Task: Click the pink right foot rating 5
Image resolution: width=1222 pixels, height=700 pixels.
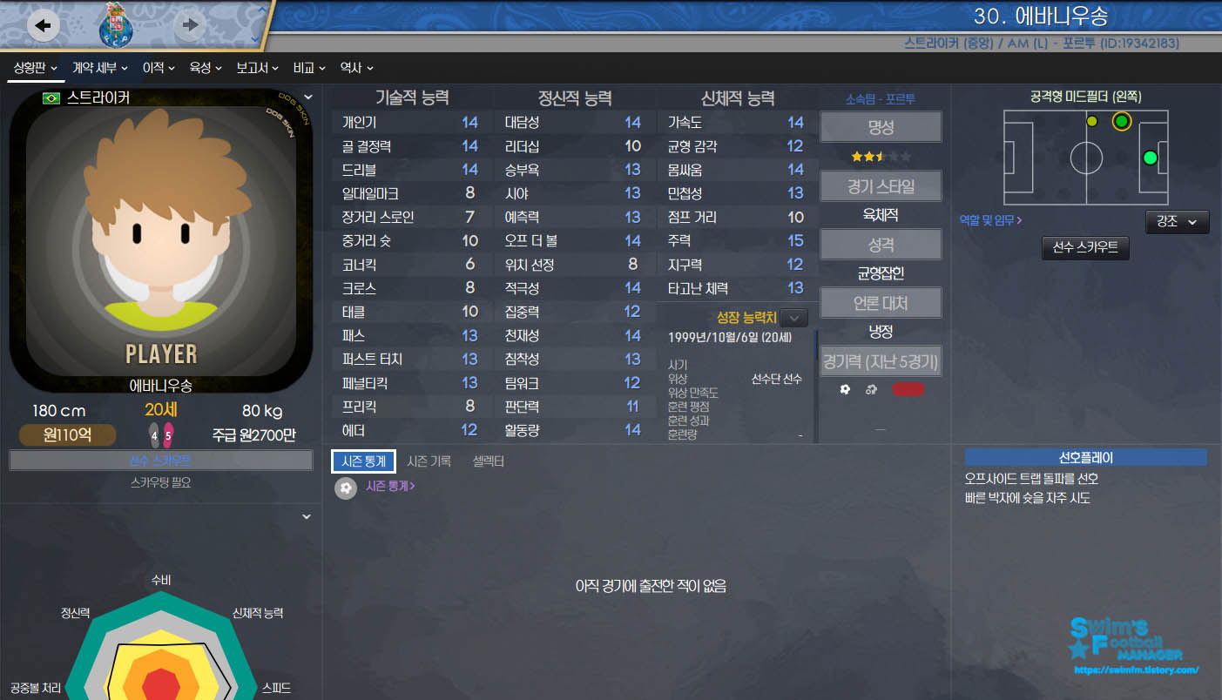Action: (168, 434)
